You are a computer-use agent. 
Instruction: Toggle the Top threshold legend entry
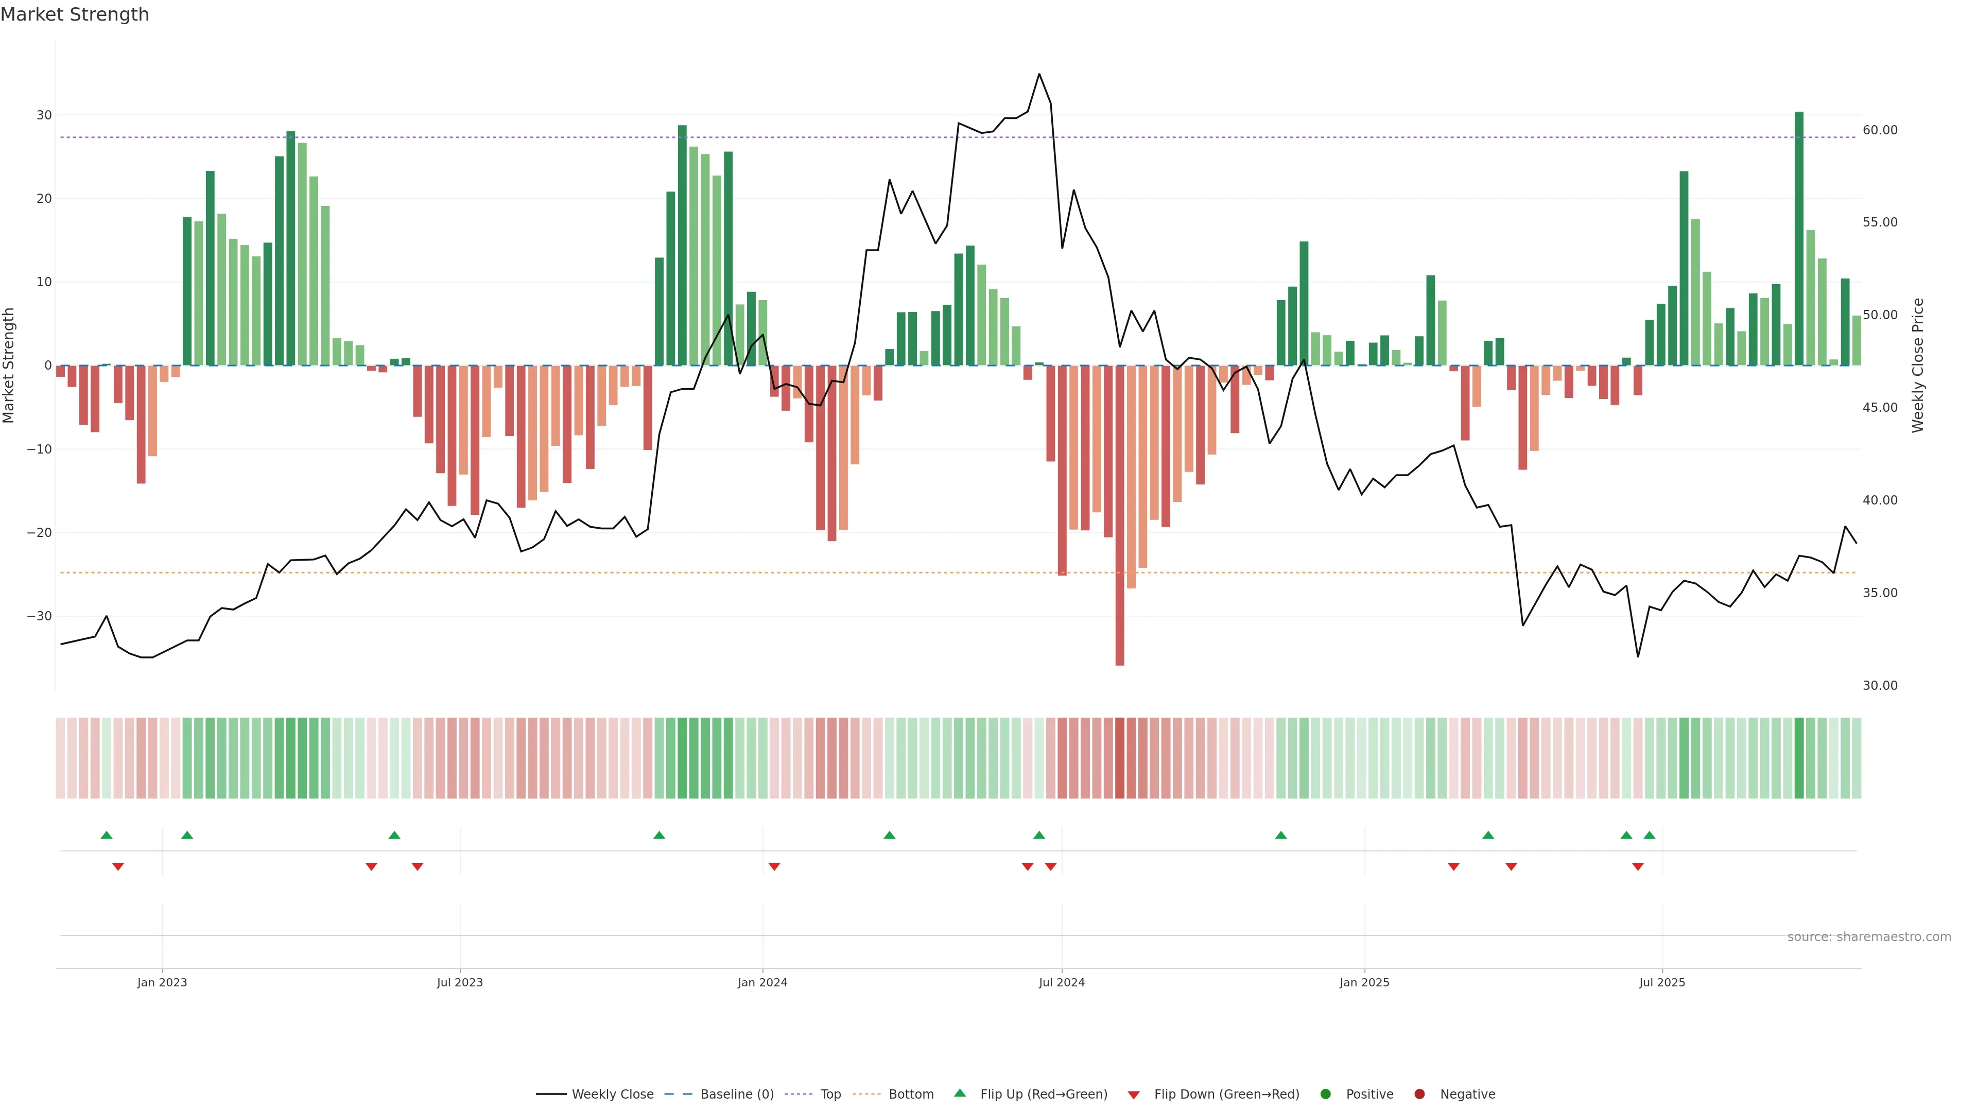point(813,1094)
